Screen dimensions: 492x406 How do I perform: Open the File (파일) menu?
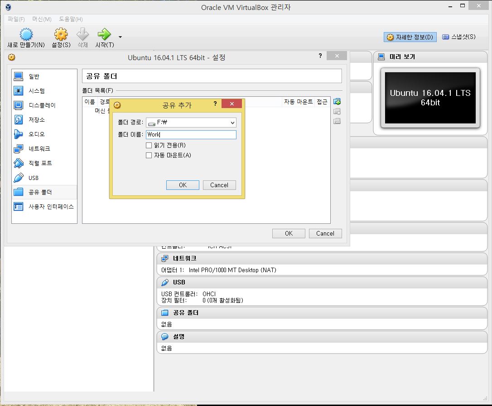point(16,19)
